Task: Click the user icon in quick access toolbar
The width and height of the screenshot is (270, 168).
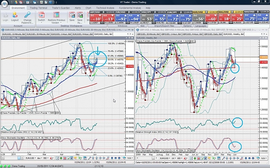Action: [16, 2]
